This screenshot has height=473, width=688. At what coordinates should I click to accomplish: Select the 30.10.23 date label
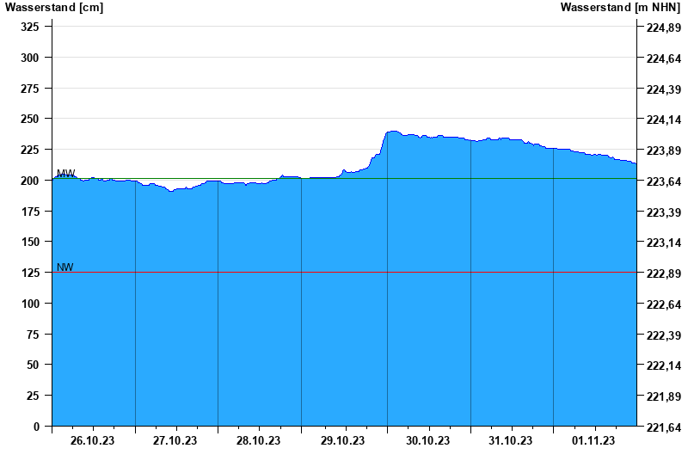(x=427, y=440)
